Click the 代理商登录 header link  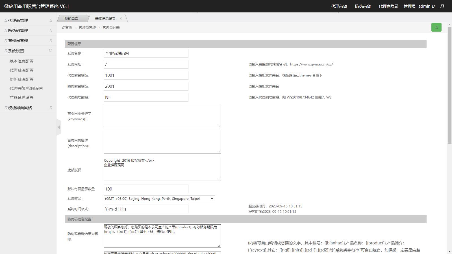click(388, 6)
